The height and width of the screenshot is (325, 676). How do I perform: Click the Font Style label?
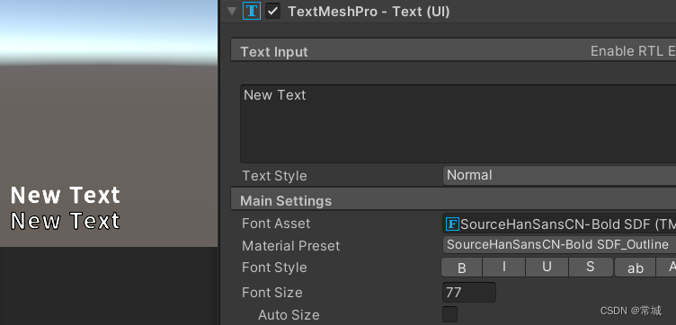point(274,268)
